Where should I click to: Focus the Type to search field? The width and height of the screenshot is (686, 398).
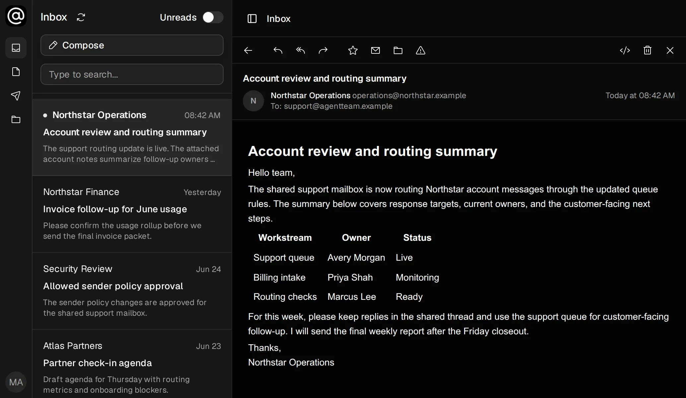coord(132,74)
